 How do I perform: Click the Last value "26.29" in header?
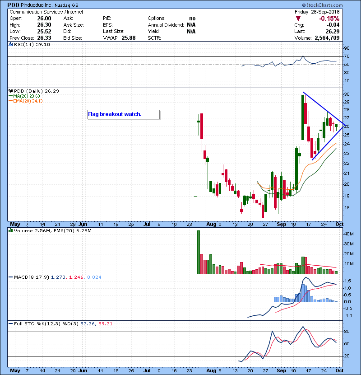(x=333, y=31)
